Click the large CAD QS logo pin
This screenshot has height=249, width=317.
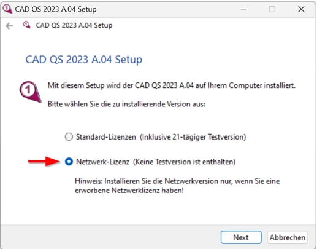point(30,92)
